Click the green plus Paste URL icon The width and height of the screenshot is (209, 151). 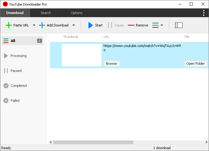[x=9, y=25]
